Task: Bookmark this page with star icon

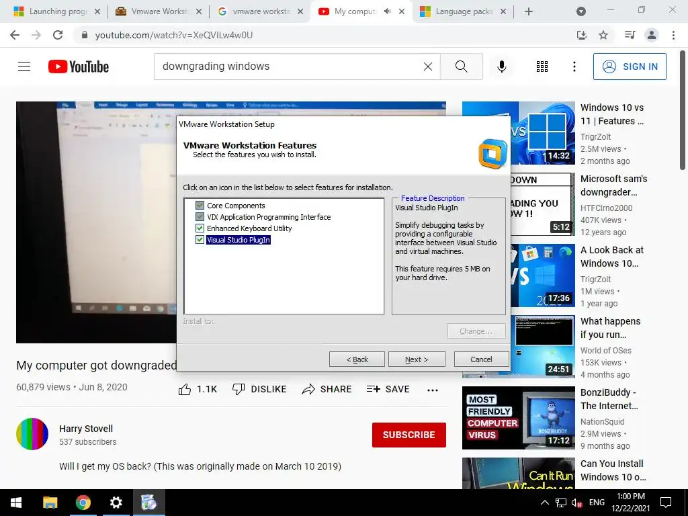Action: [603, 35]
